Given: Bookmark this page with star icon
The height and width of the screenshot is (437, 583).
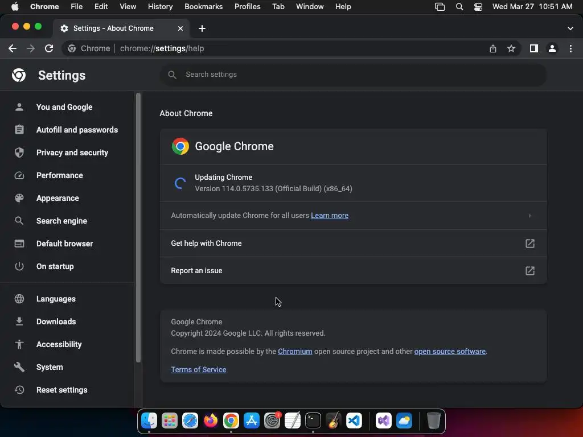Looking at the screenshot, I should pos(511,48).
